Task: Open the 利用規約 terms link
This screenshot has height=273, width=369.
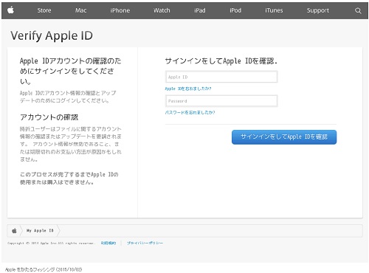Action: click(108, 243)
